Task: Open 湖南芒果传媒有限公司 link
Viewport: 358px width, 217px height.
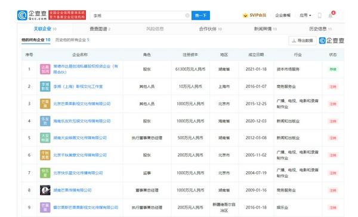Action: pos(72,190)
